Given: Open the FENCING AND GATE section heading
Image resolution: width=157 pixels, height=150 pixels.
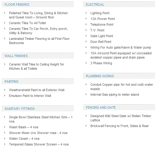Looking at the screenshot, I should 119,107.
